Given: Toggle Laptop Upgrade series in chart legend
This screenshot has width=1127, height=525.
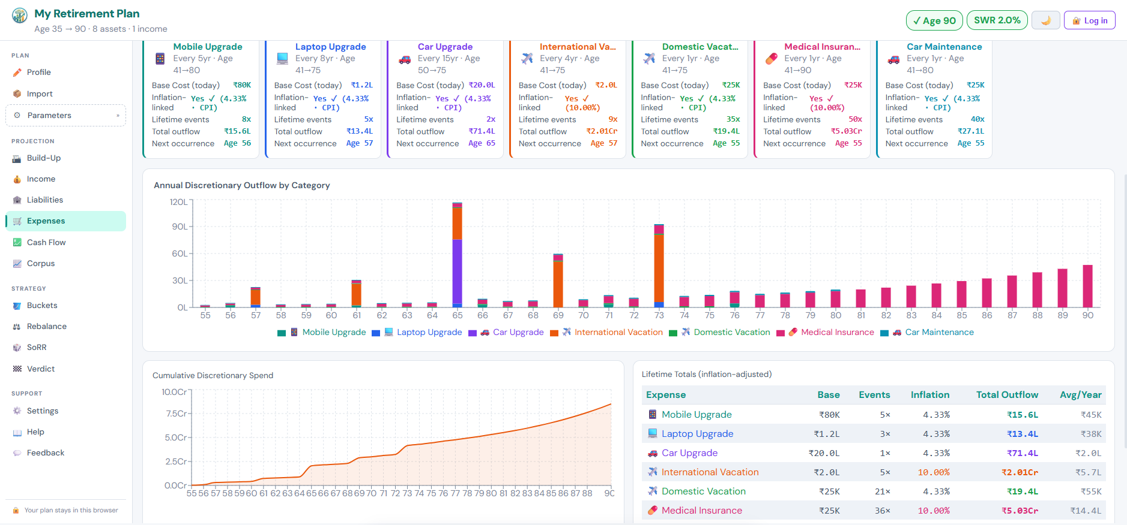Looking at the screenshot, I should [x=417, y=333].
